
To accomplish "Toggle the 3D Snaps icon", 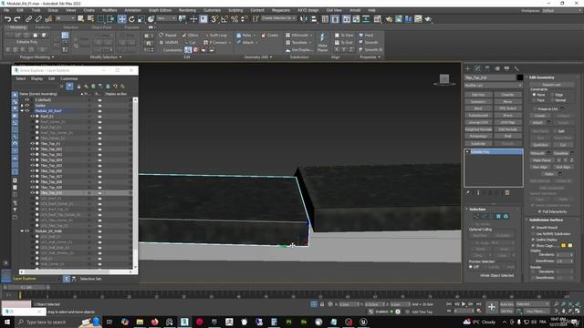I will [215, 19].
